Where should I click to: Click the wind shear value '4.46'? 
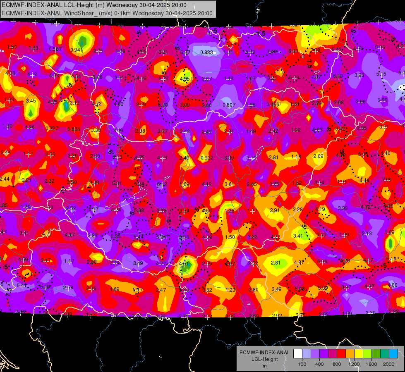pos(364,180)
